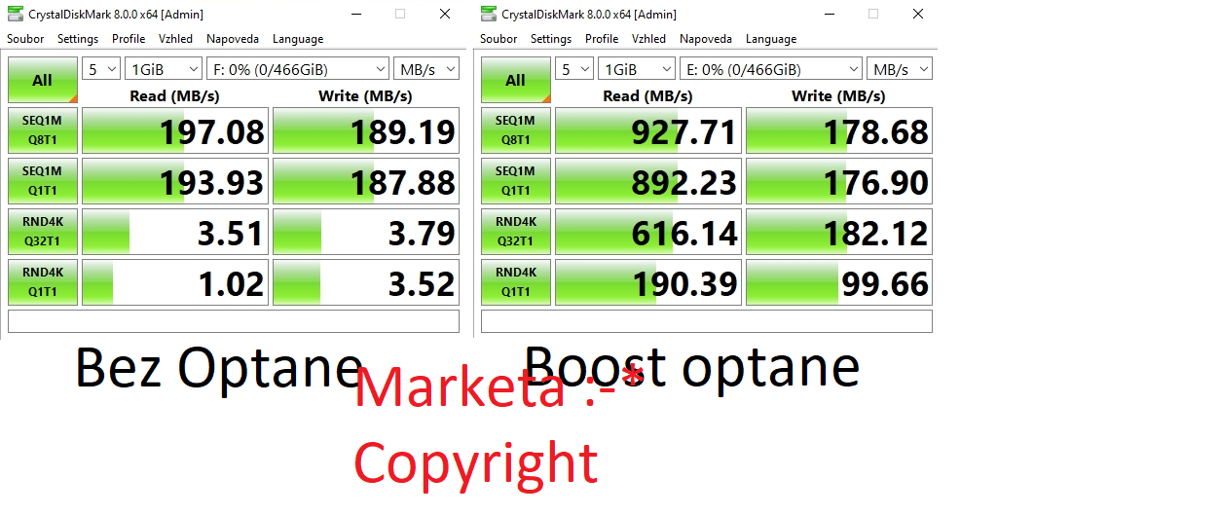The width and height of the screenshot is (1219, 515).
Task: Start RND4K Q32T1 test in left window
Action: pos(43,232)
